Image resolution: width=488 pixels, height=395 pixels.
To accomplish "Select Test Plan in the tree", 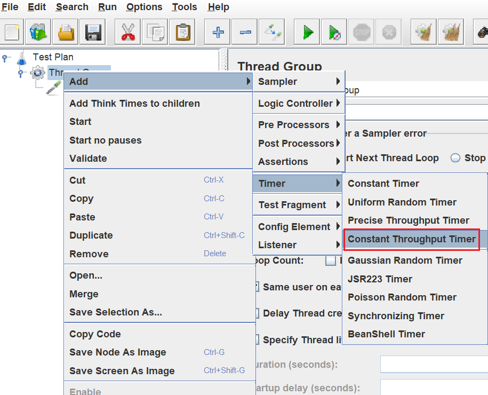I will (x=53, y=57).
